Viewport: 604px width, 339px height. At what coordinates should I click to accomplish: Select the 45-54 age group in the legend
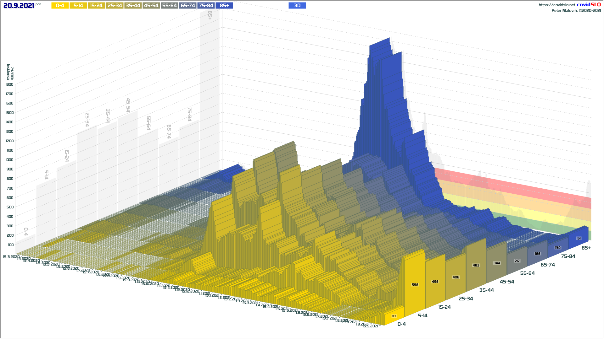point(151,6)
